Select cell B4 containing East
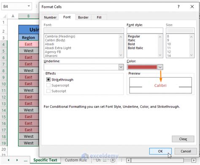The width and height of the screenshot is (200, 165). click(29, 44)
